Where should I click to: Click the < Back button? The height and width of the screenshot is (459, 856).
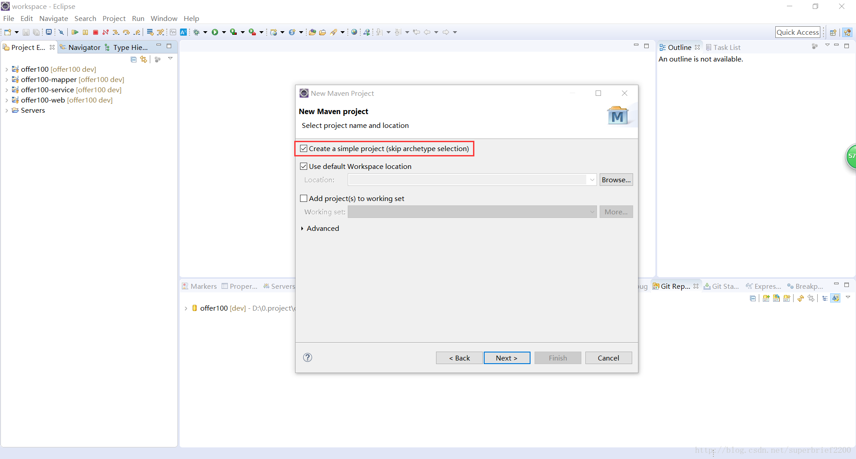(459, 358)
